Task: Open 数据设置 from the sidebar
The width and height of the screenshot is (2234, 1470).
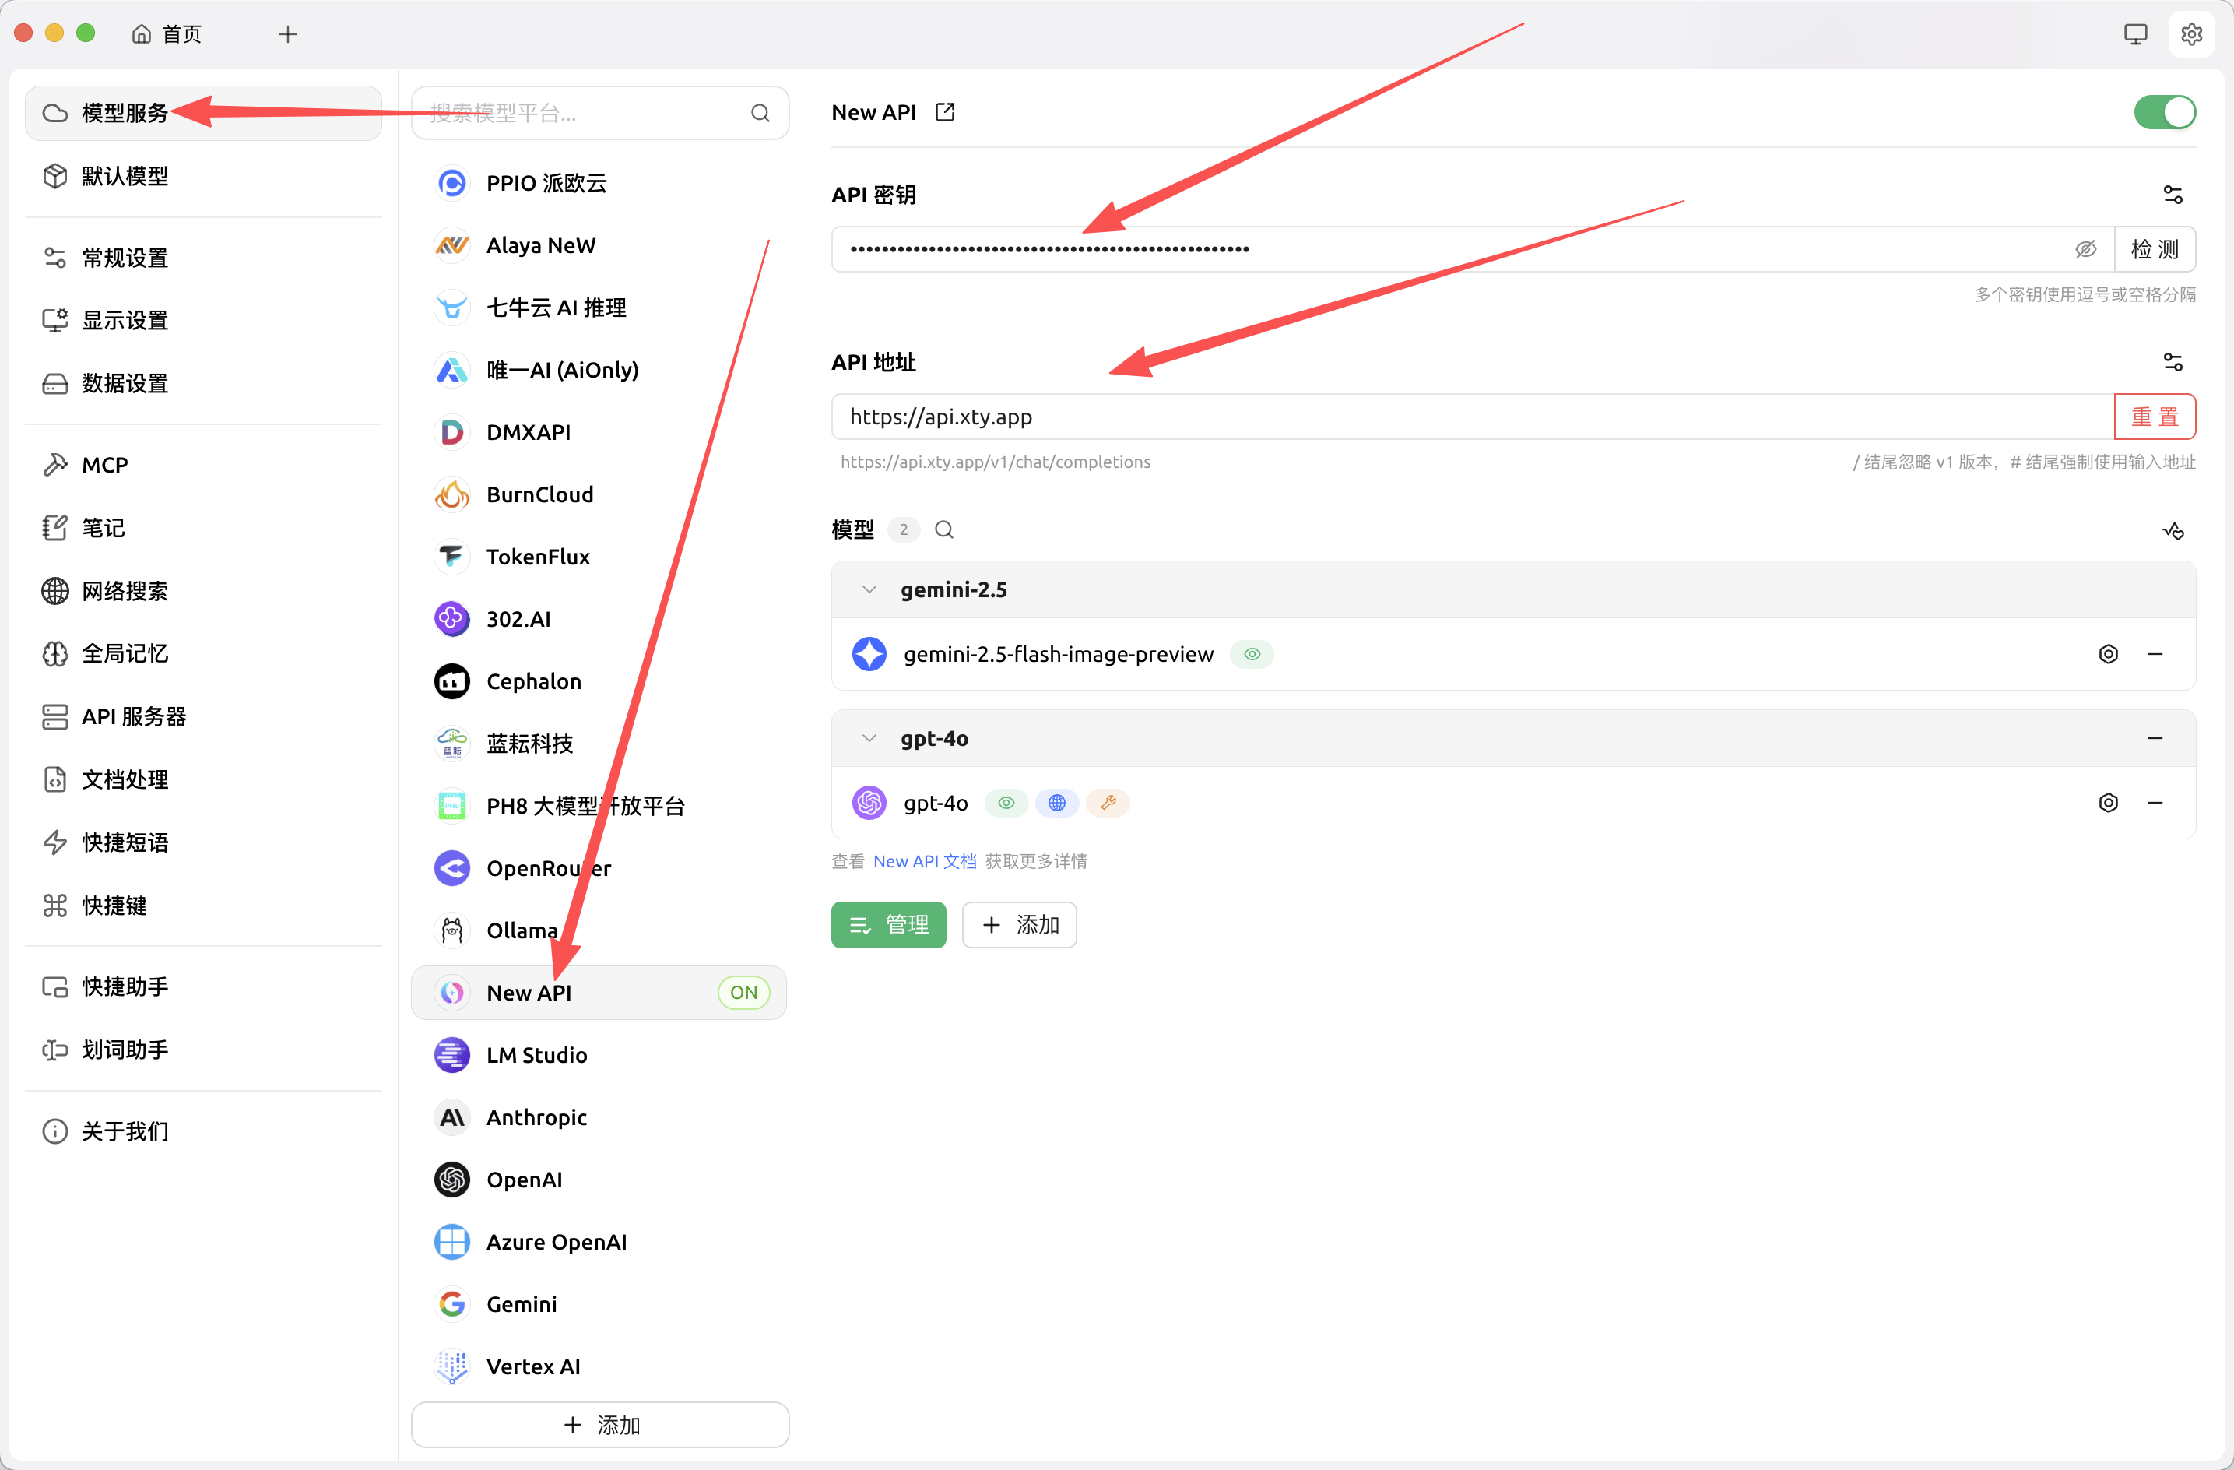Action: 125,383
